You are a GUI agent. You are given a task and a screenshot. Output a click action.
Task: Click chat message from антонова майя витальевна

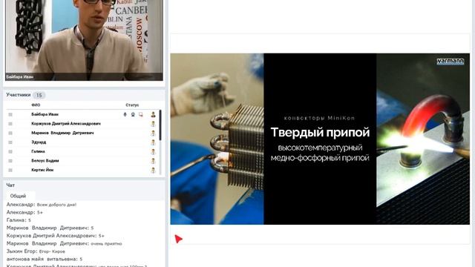(45, 259)
